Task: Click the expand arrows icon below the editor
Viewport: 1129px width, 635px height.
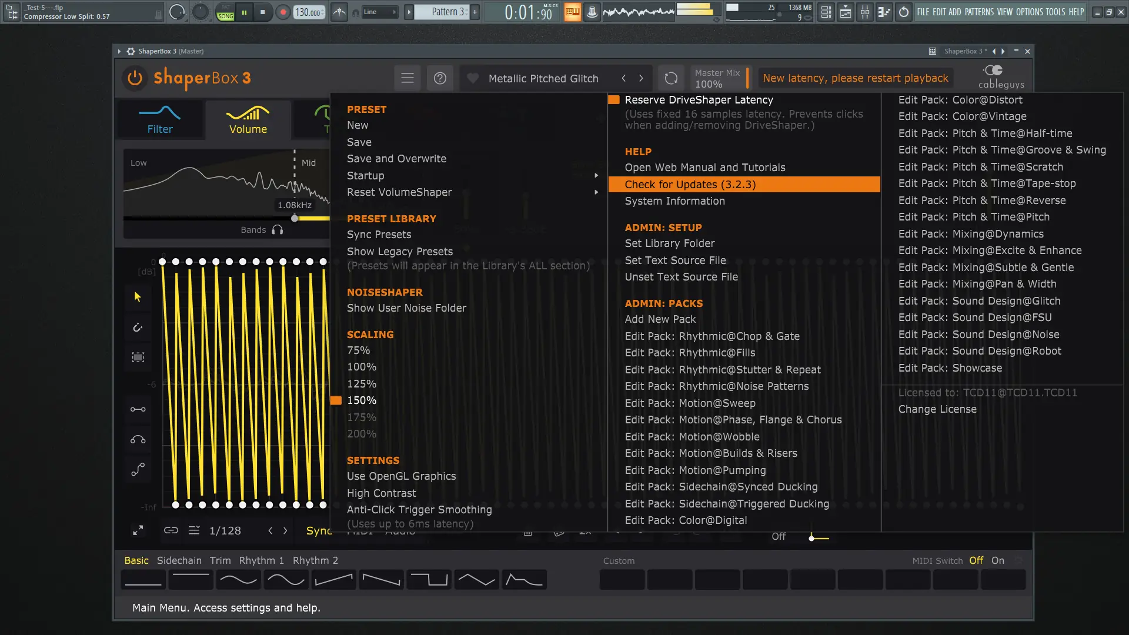Action: click(138, 530)
